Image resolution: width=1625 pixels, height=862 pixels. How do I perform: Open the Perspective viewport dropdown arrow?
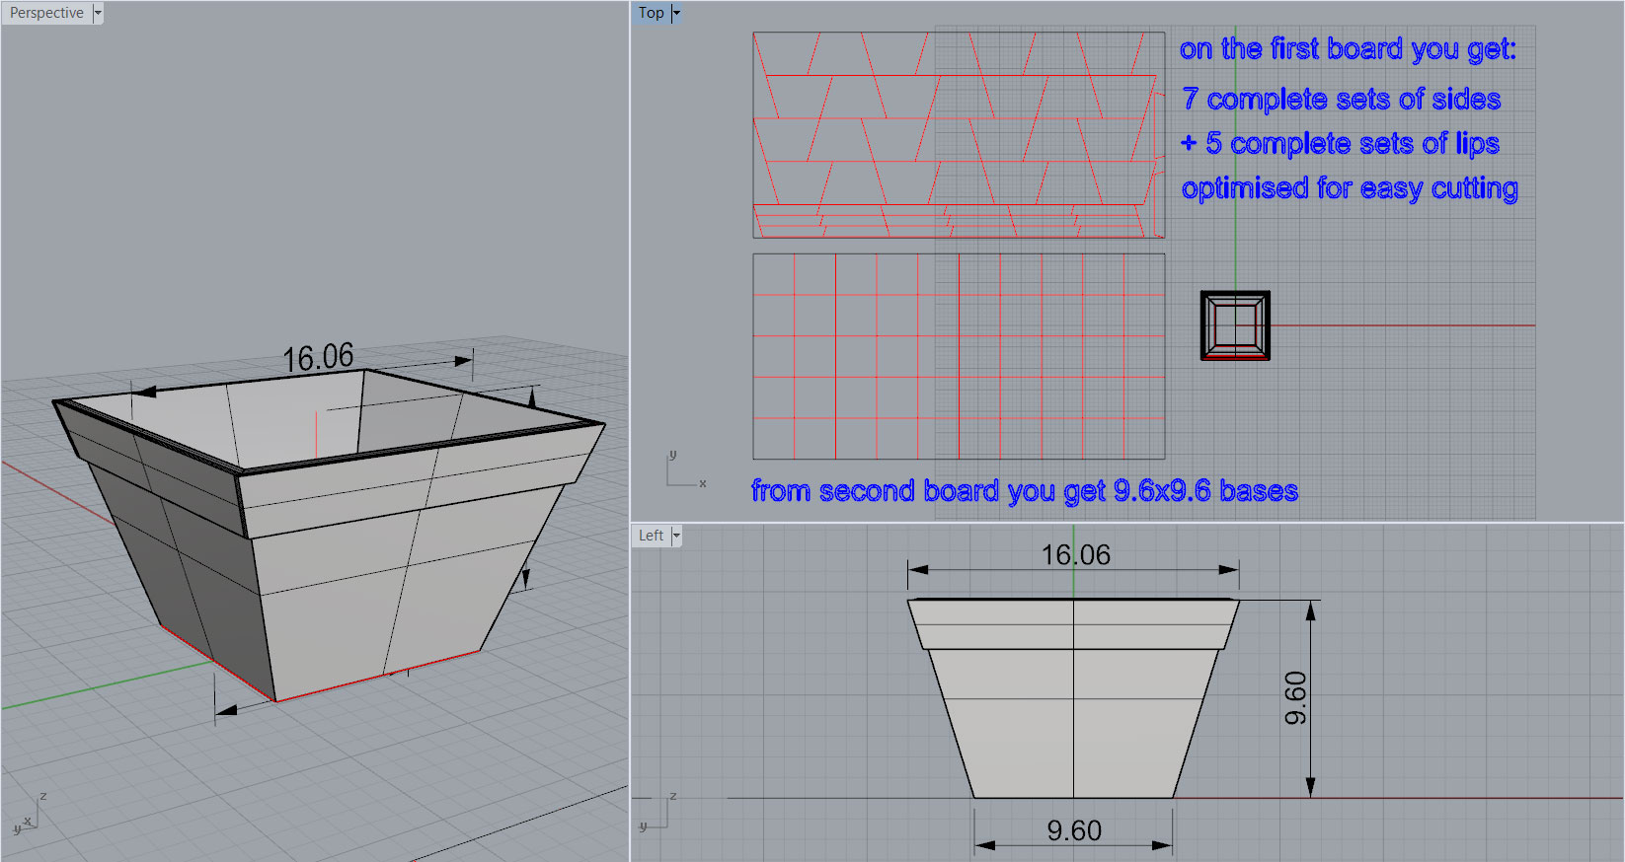98,13
